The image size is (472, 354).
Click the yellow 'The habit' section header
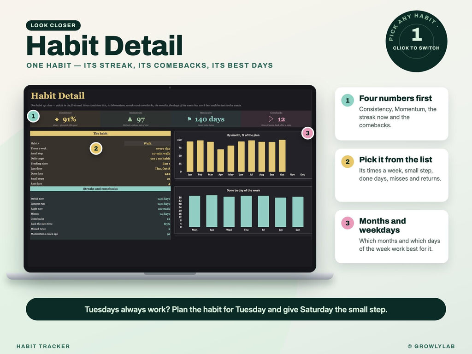pos(100,133)
